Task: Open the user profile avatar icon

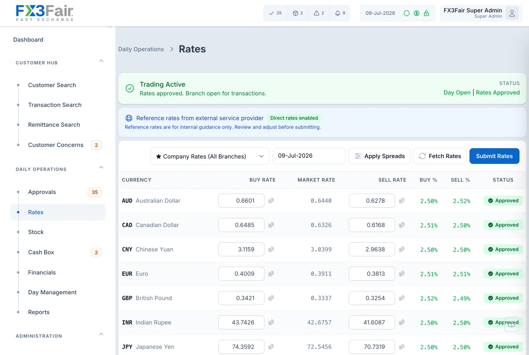Action: (x=512, y=13)
